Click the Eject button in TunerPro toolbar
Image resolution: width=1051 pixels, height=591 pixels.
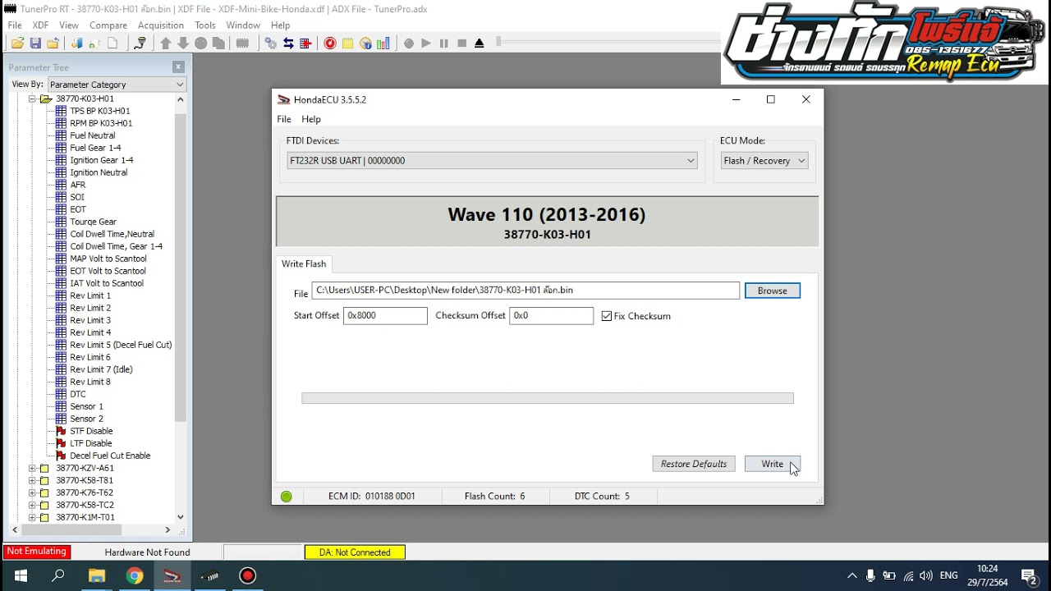coord(480,44)
